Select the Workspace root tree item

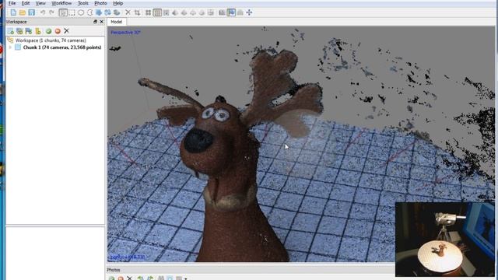(51, 40)
